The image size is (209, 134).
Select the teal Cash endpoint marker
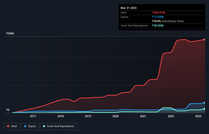tap(204, 109)
